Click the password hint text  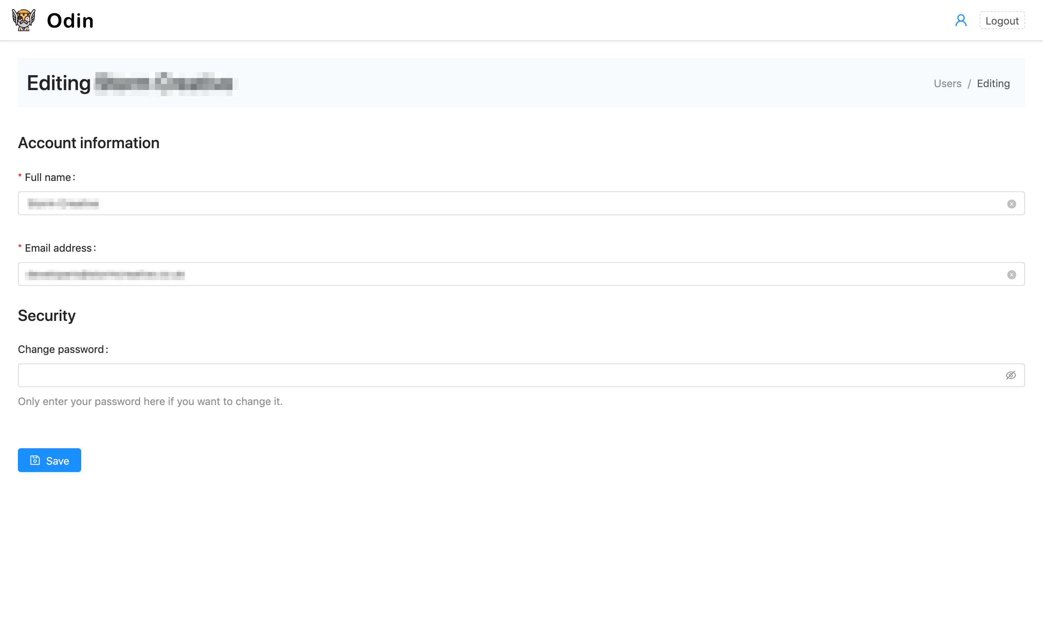pyautogui.click(x=150, y=401)
